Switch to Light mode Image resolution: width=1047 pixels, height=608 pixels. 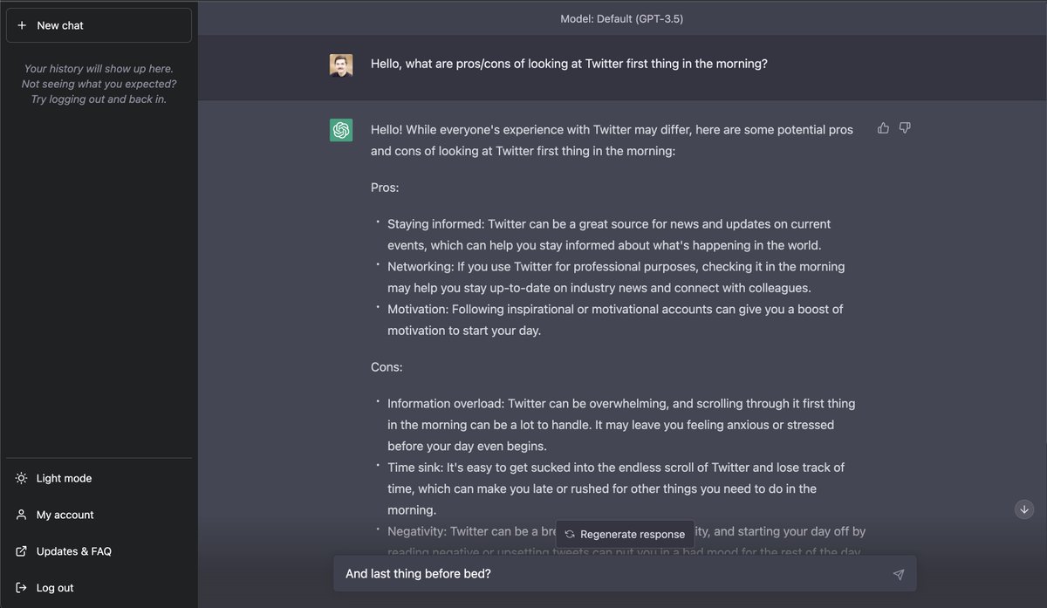(64, 478)
